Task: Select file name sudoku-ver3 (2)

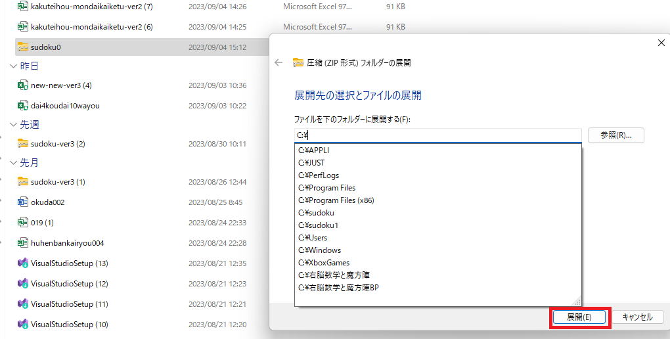Action: coord(58,144)
